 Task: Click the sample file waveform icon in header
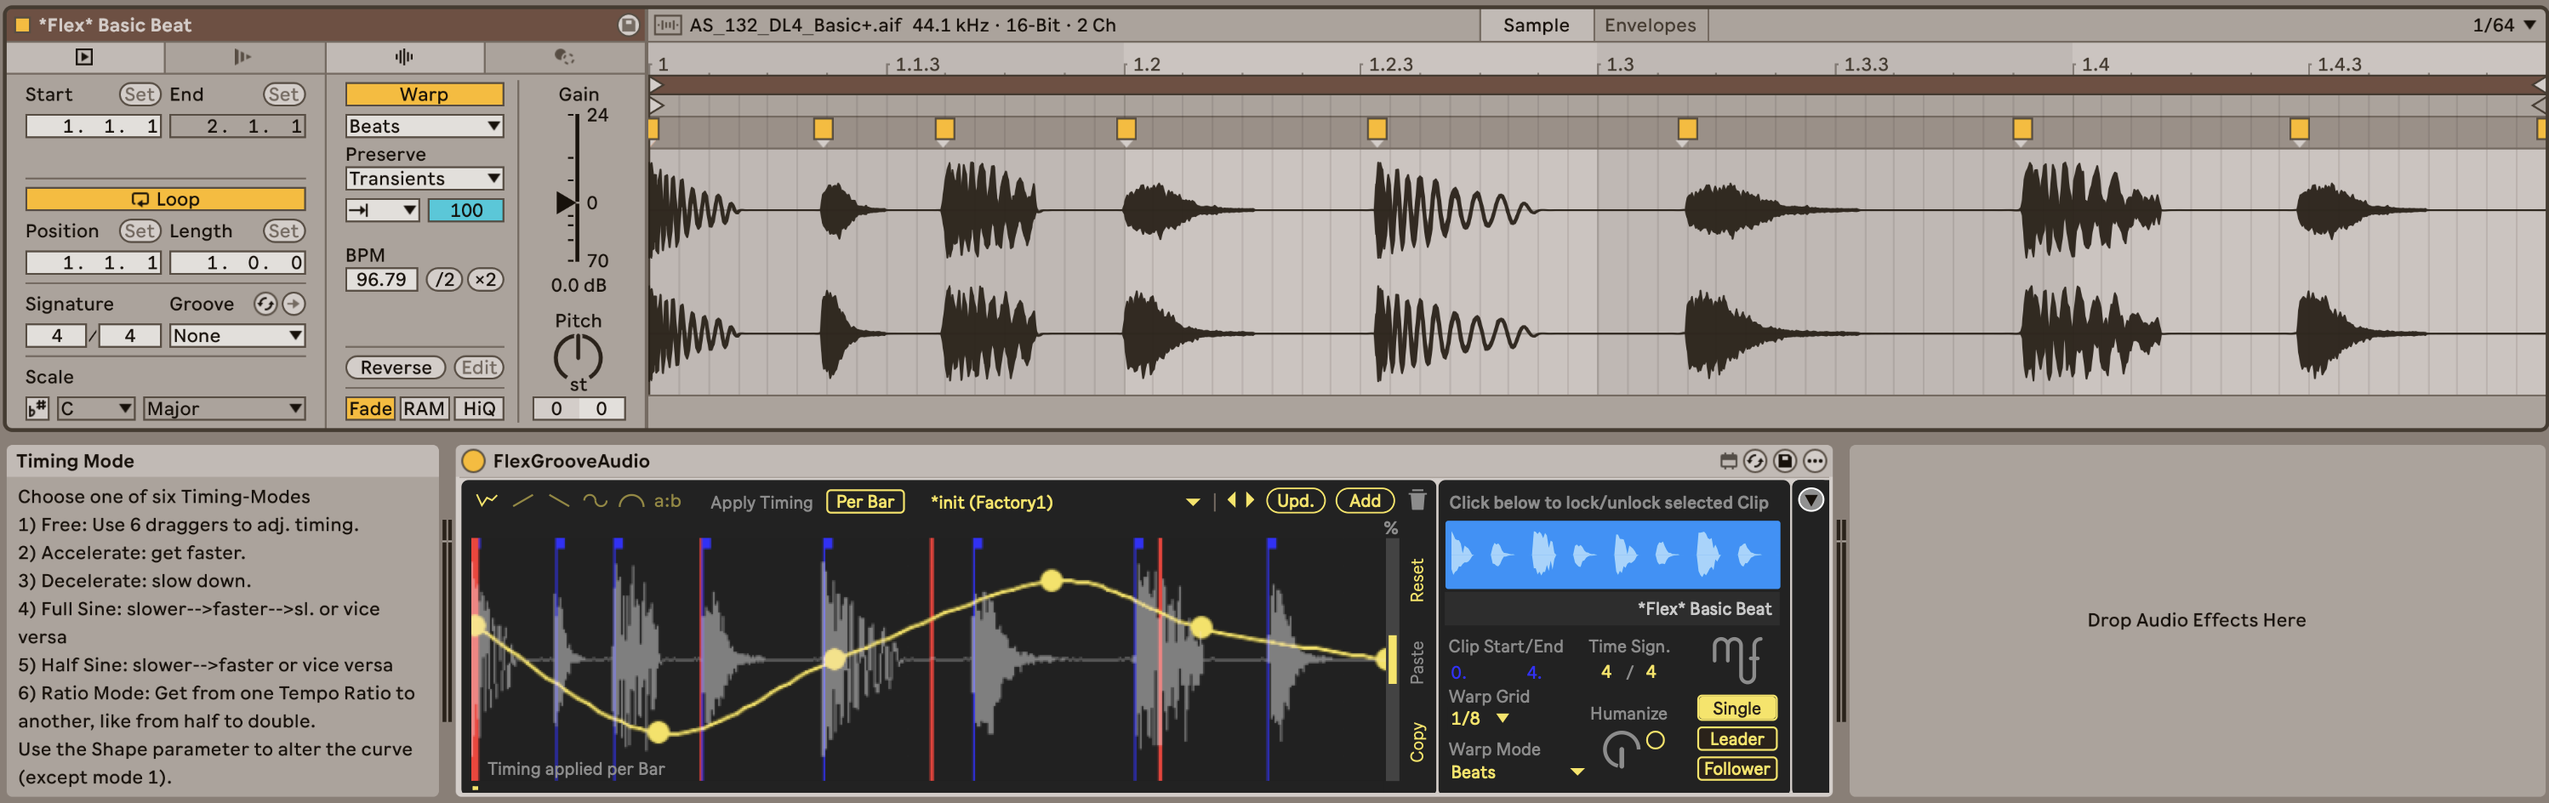click(668, 25)
